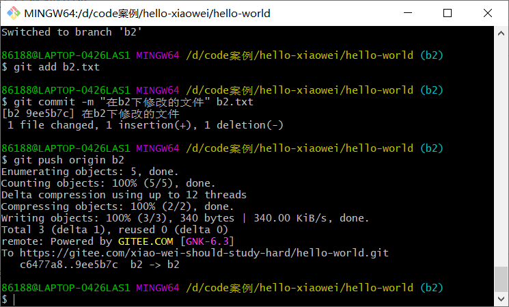Click "Total 3 (delta 1), reused 0" line

click(115, 230)
